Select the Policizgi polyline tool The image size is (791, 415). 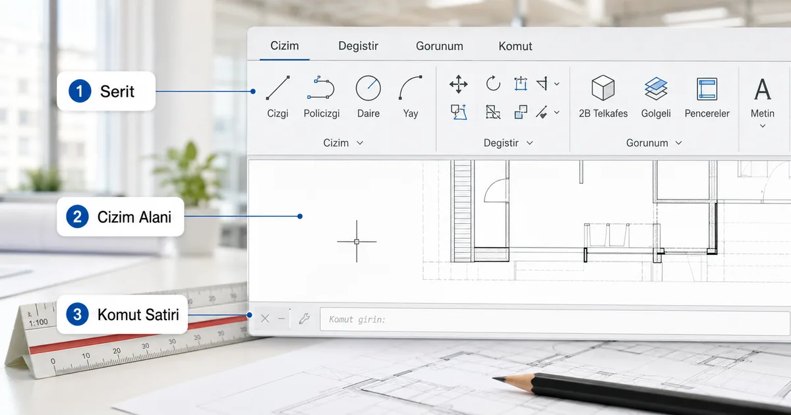pyautogui.click(x=322, y=96)
